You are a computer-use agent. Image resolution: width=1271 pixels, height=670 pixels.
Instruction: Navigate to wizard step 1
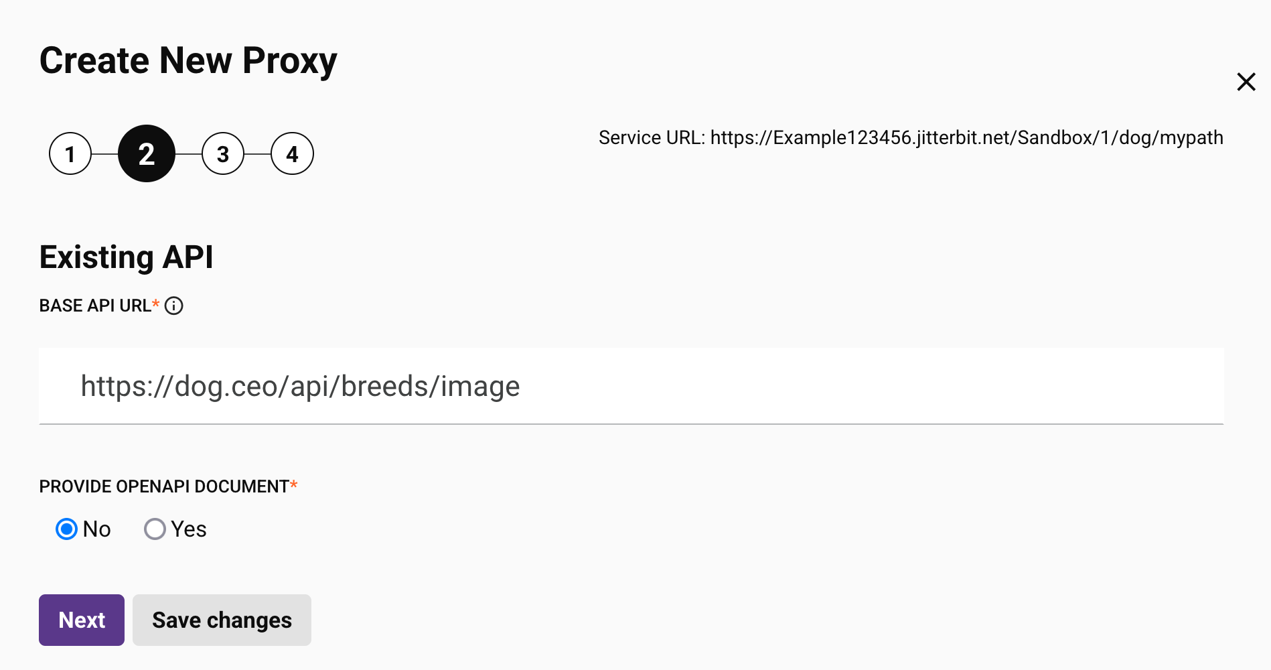coord(70,153)
